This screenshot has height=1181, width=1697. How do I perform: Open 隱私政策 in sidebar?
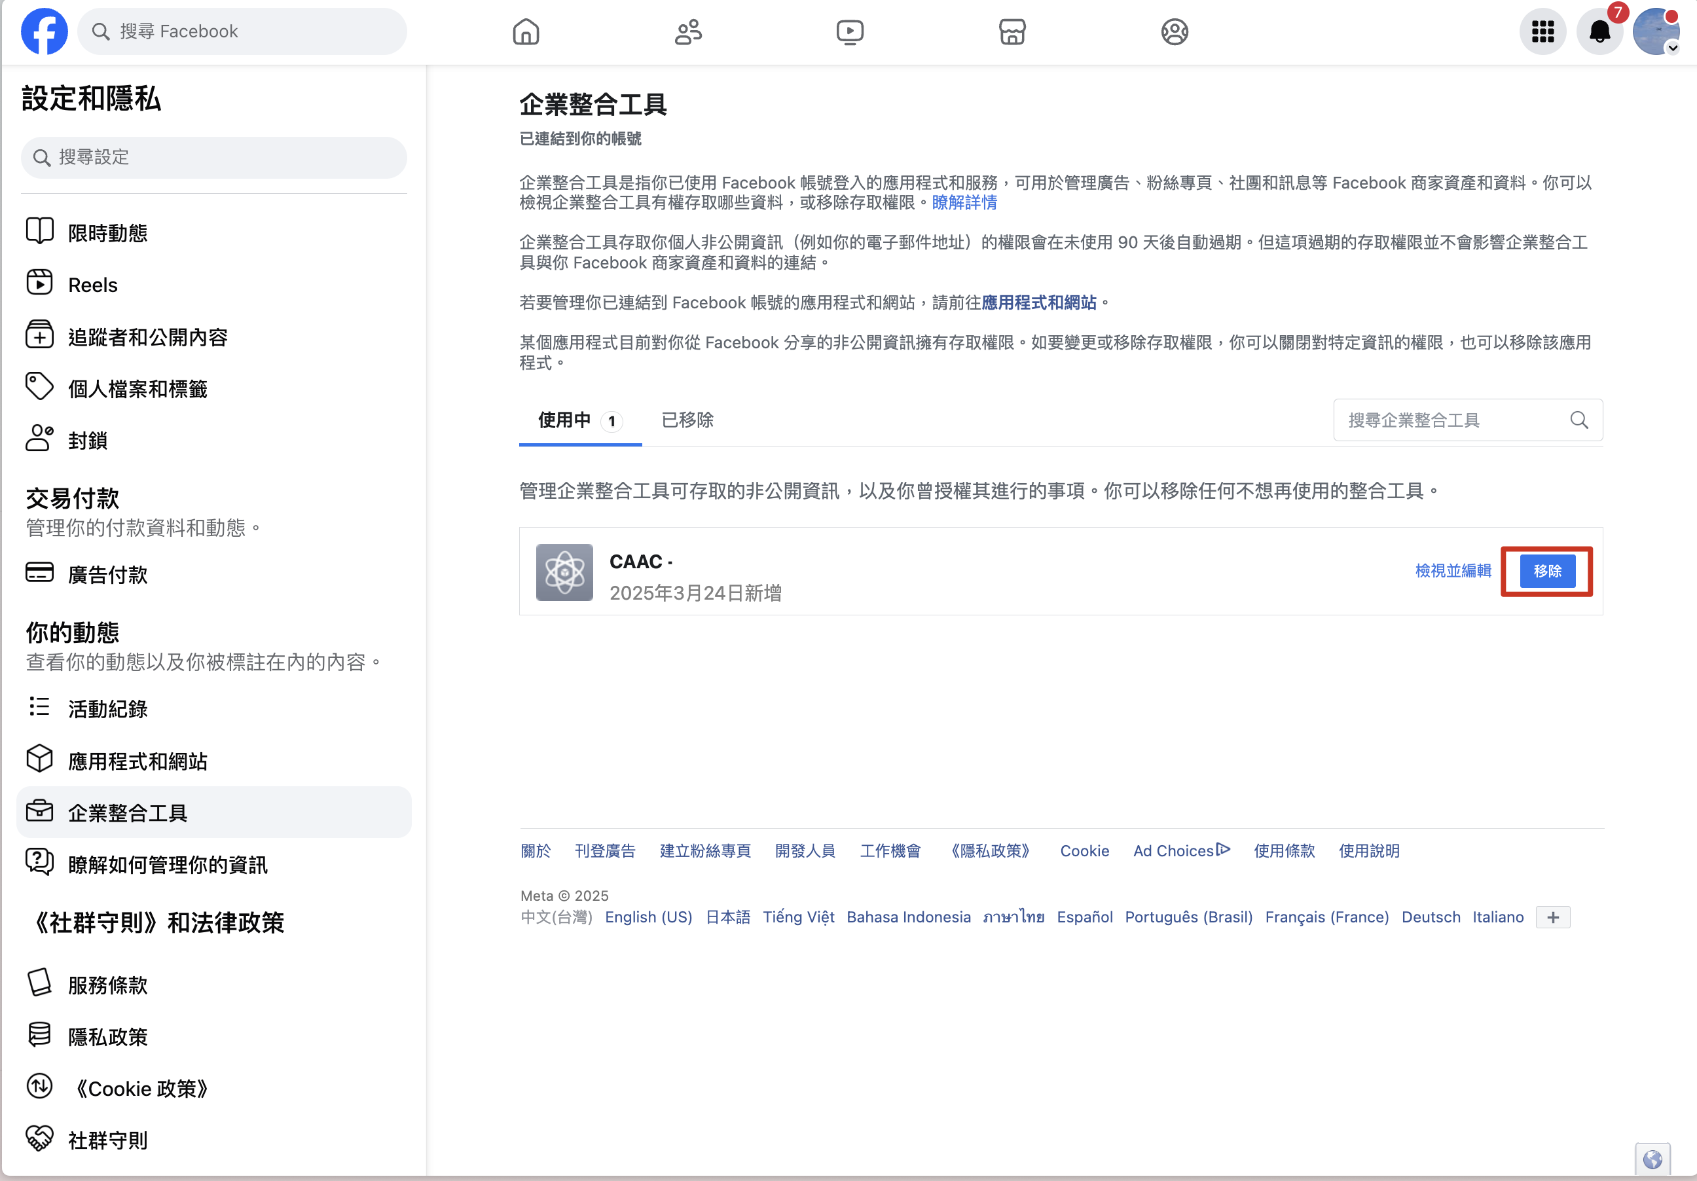tap(213, 1036)
